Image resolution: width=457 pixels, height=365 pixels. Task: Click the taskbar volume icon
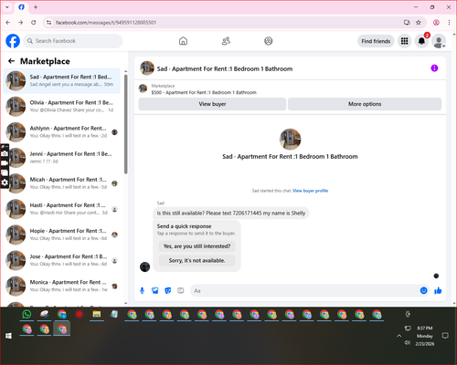coord(407,343)
